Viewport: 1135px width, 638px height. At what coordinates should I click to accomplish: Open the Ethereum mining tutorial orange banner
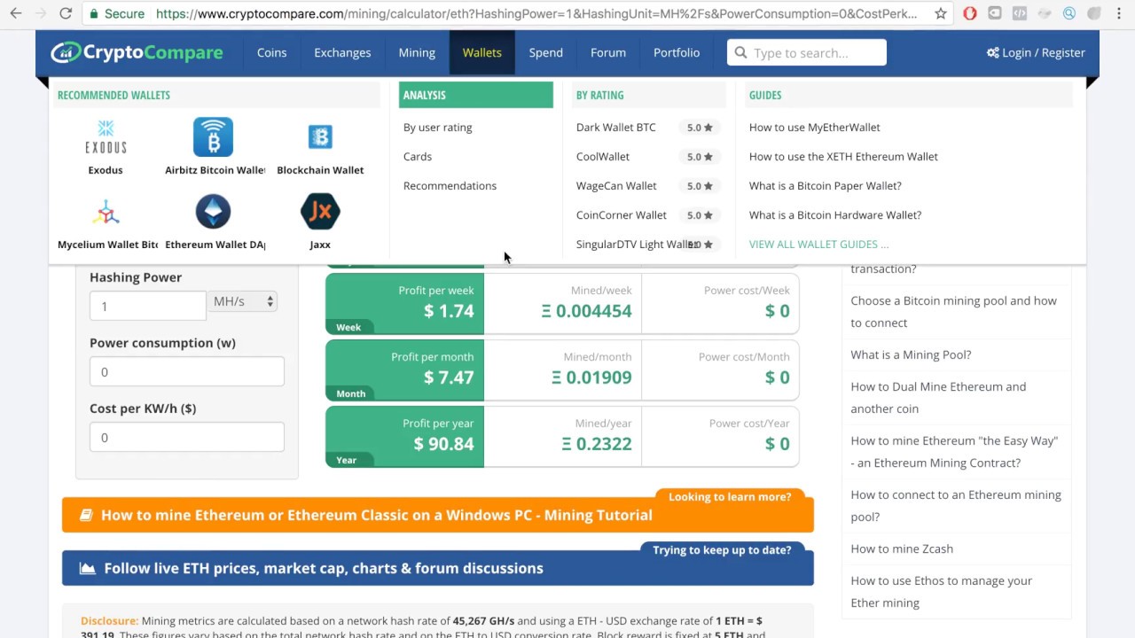(438, 515)
